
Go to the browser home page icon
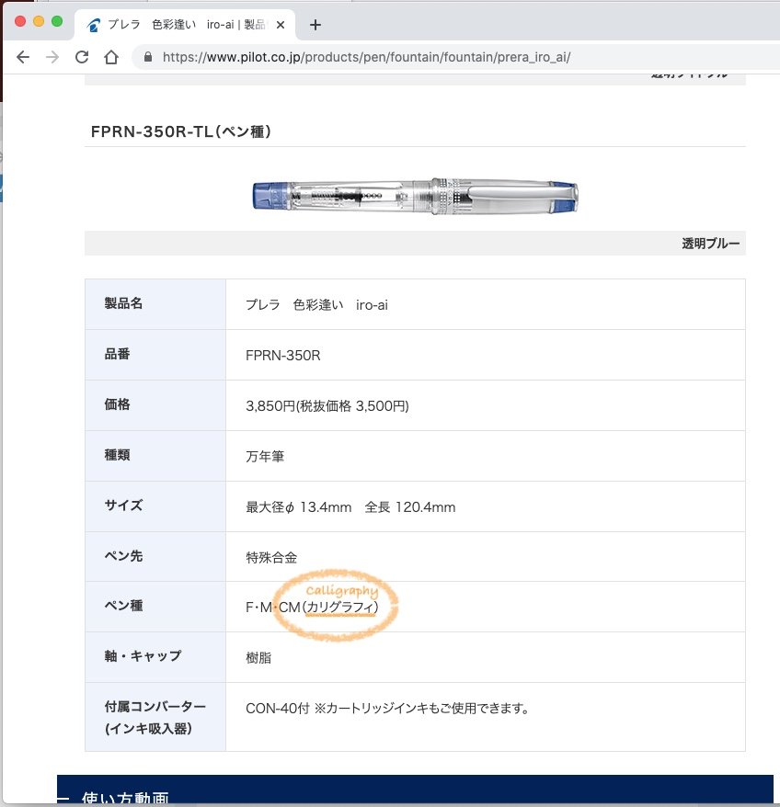tap(111, 57)
